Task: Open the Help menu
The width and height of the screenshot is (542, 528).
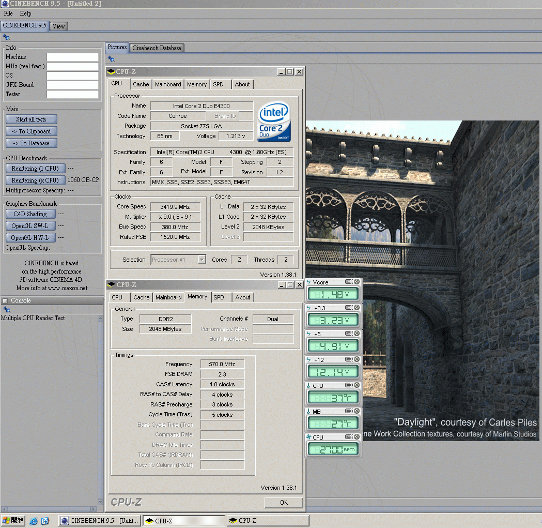Action: point(26,13)
